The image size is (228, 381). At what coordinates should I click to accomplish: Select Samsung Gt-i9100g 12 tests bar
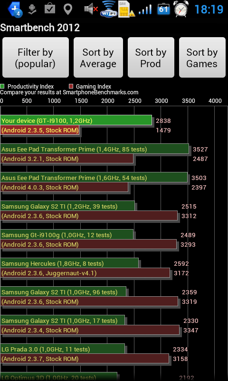tap(67, 234)
